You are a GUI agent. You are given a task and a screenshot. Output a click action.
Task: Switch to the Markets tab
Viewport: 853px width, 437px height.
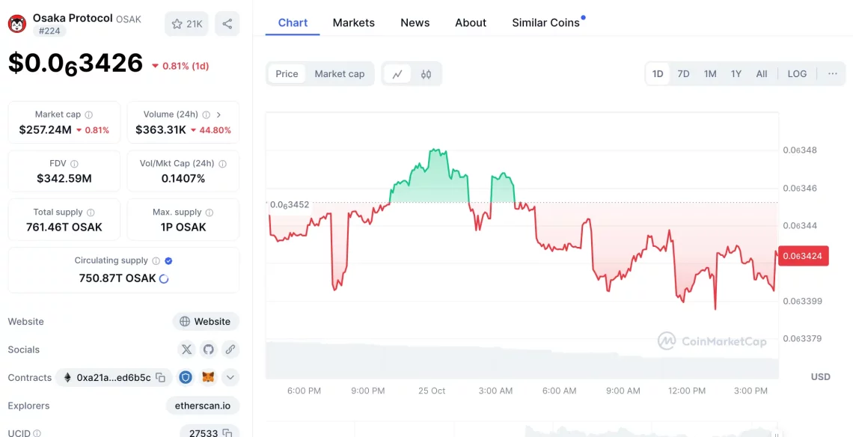(x=353, y=22)
